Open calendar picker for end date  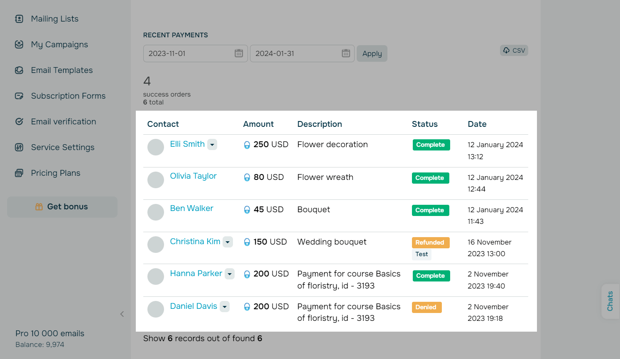click(346, 53)
